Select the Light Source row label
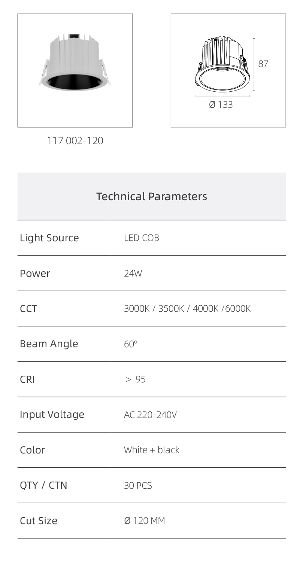Image resolution: width=303 pixels, height=562 pixels. [x=49, y=238]
